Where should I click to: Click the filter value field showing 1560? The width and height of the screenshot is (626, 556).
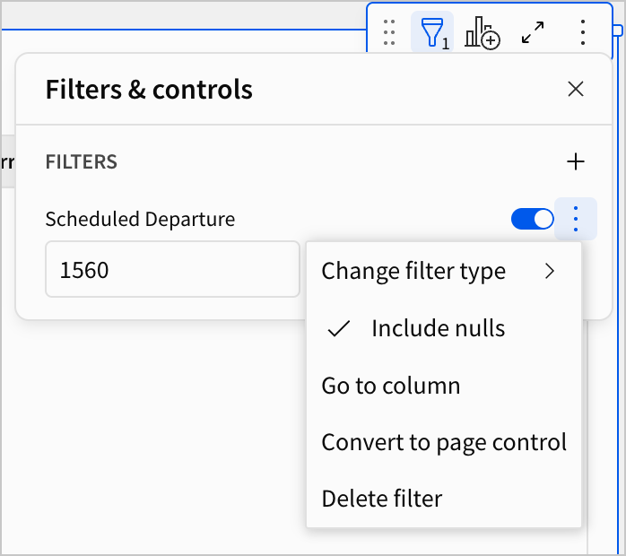pos(172,269)
